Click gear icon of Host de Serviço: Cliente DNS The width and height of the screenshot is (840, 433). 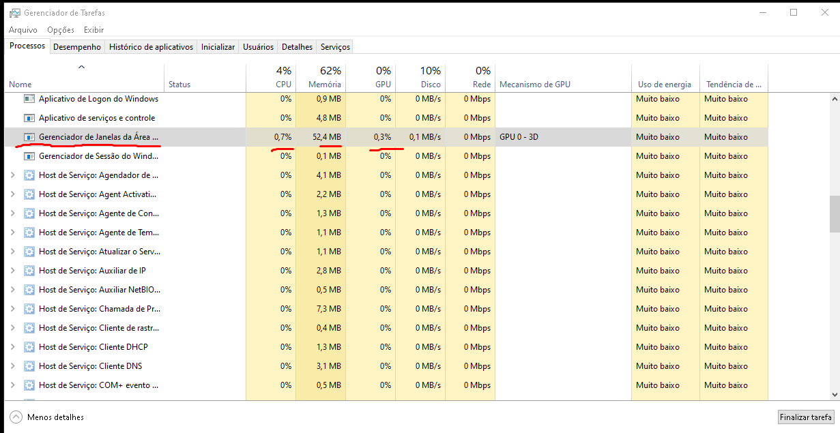point(29,366)
